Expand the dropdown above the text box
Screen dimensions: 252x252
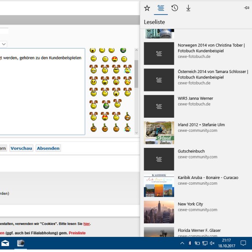pos(4,44)
